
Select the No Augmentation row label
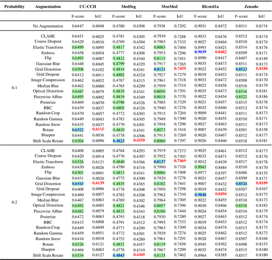pos(48,26)
